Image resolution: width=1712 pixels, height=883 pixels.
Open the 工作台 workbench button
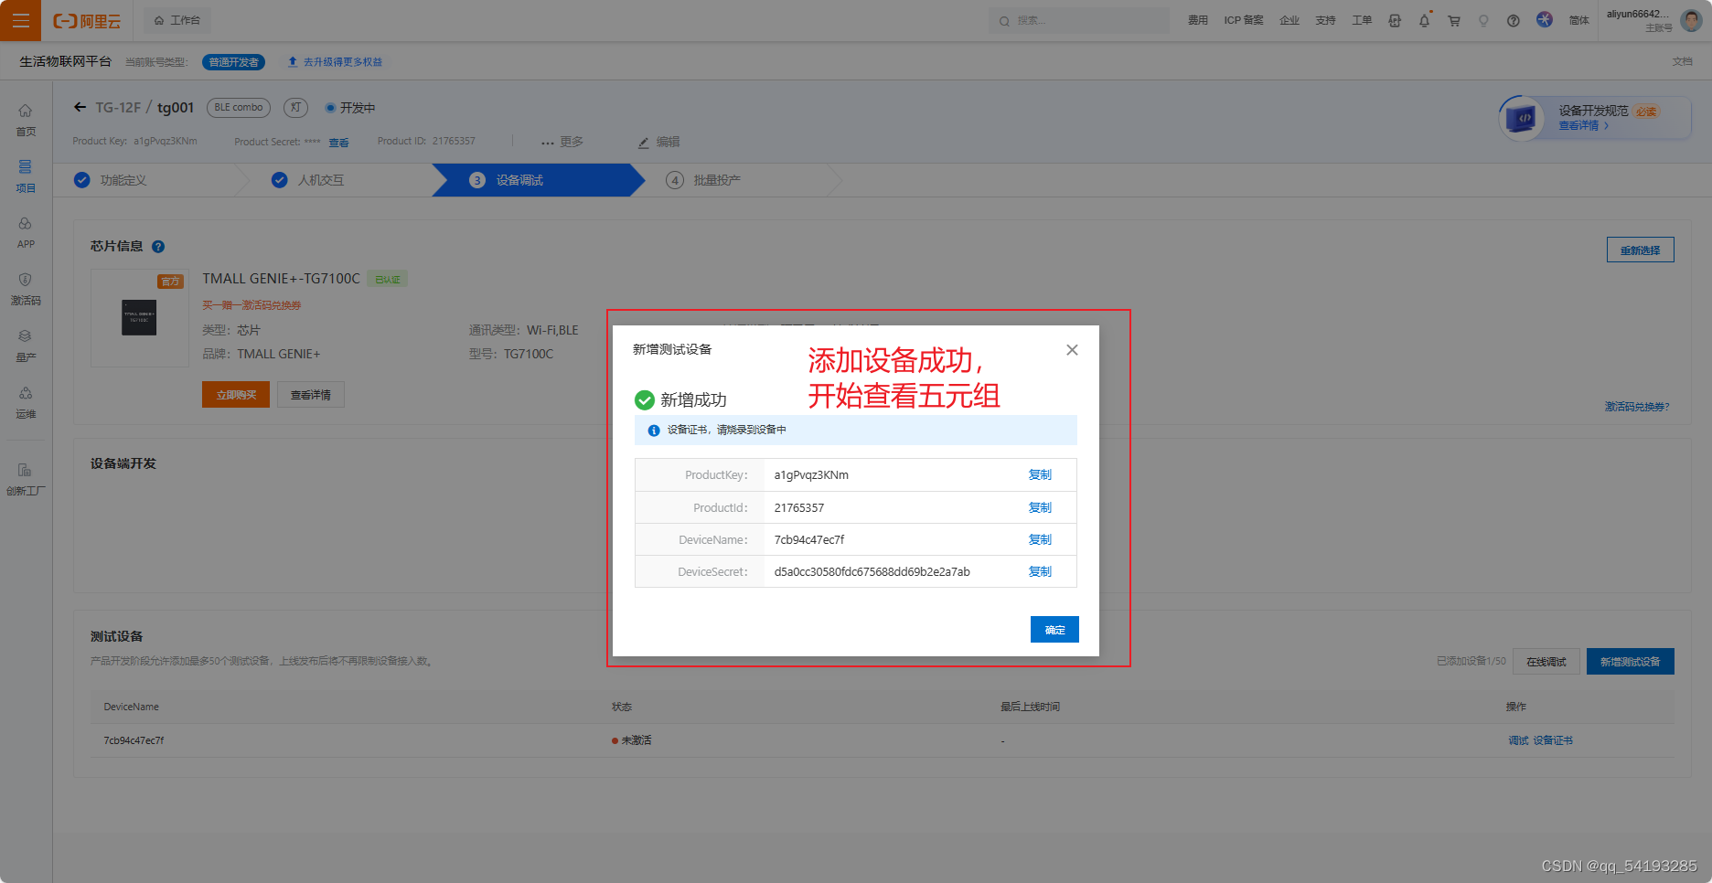(x=177, y=20)
